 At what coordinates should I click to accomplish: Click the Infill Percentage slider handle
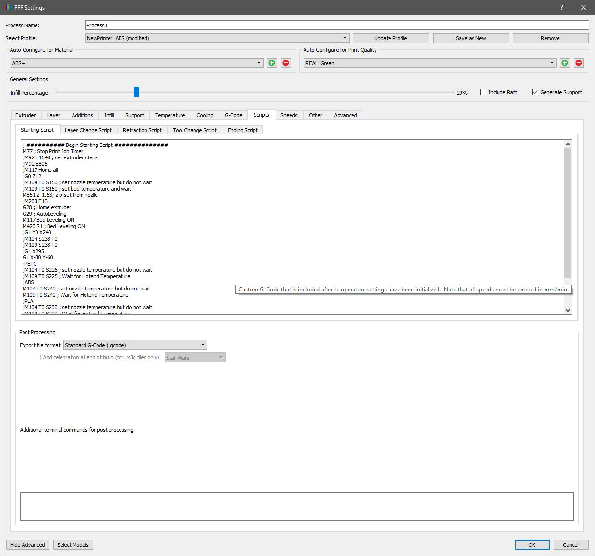click(x=137, y=92)
